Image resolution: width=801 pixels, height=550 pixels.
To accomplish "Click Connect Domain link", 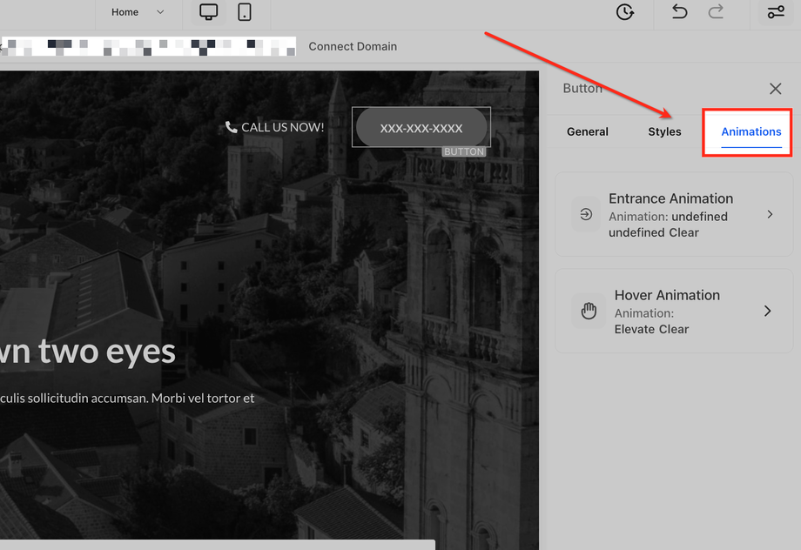I will (353, 46).
